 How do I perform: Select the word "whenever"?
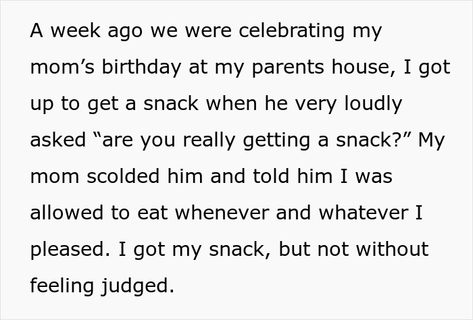point(222,213)
